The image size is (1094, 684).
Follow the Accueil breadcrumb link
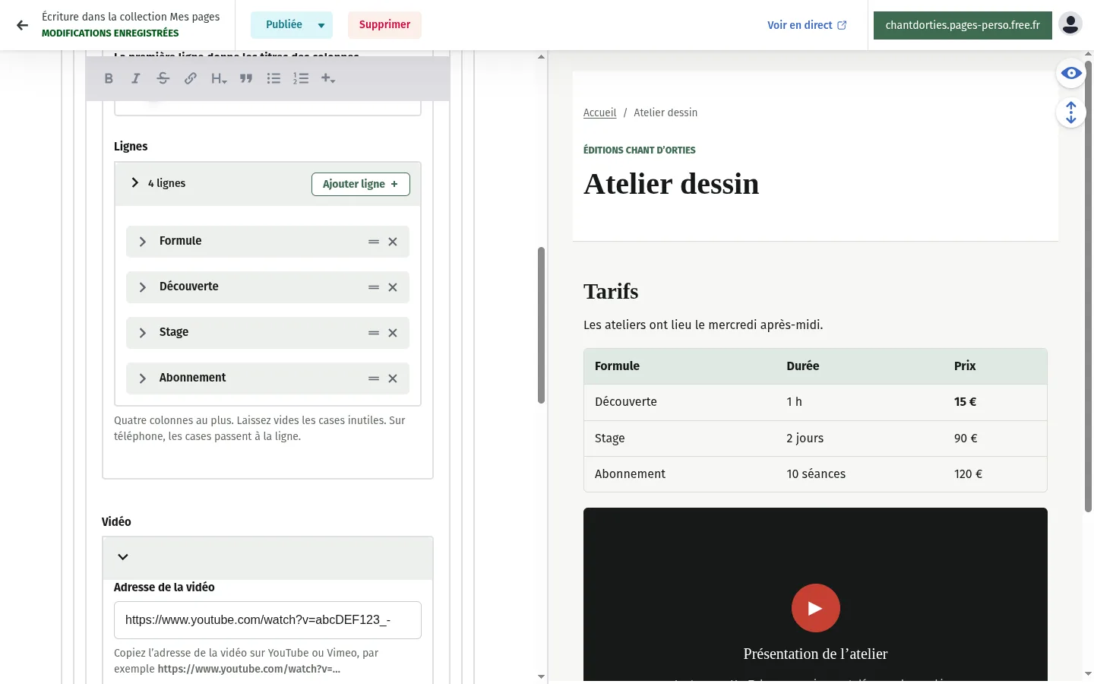click(599, 112)
